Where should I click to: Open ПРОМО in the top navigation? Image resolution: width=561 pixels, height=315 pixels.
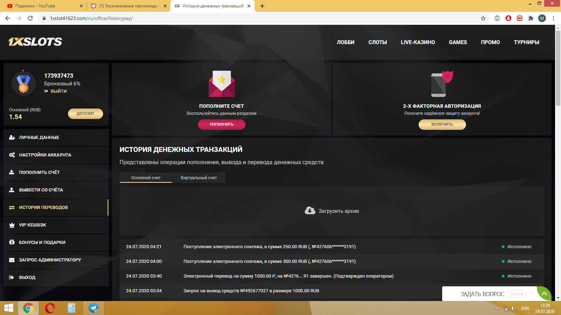click(x=491, y=42)
